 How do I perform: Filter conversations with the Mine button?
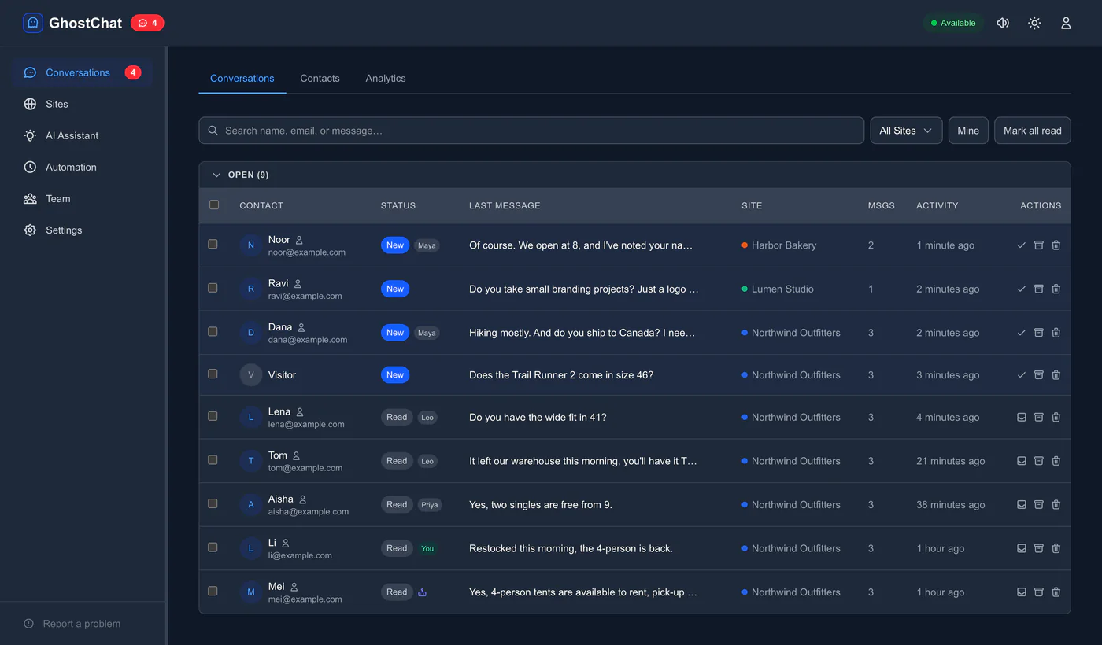coord(968,131)
